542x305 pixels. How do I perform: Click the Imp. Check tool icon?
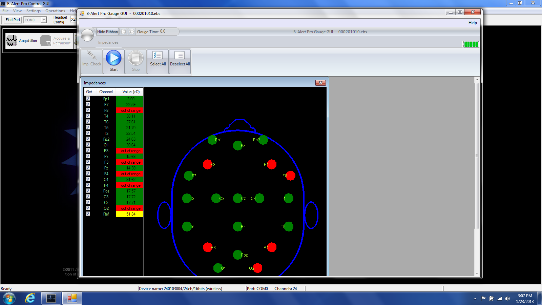[91, 61]
